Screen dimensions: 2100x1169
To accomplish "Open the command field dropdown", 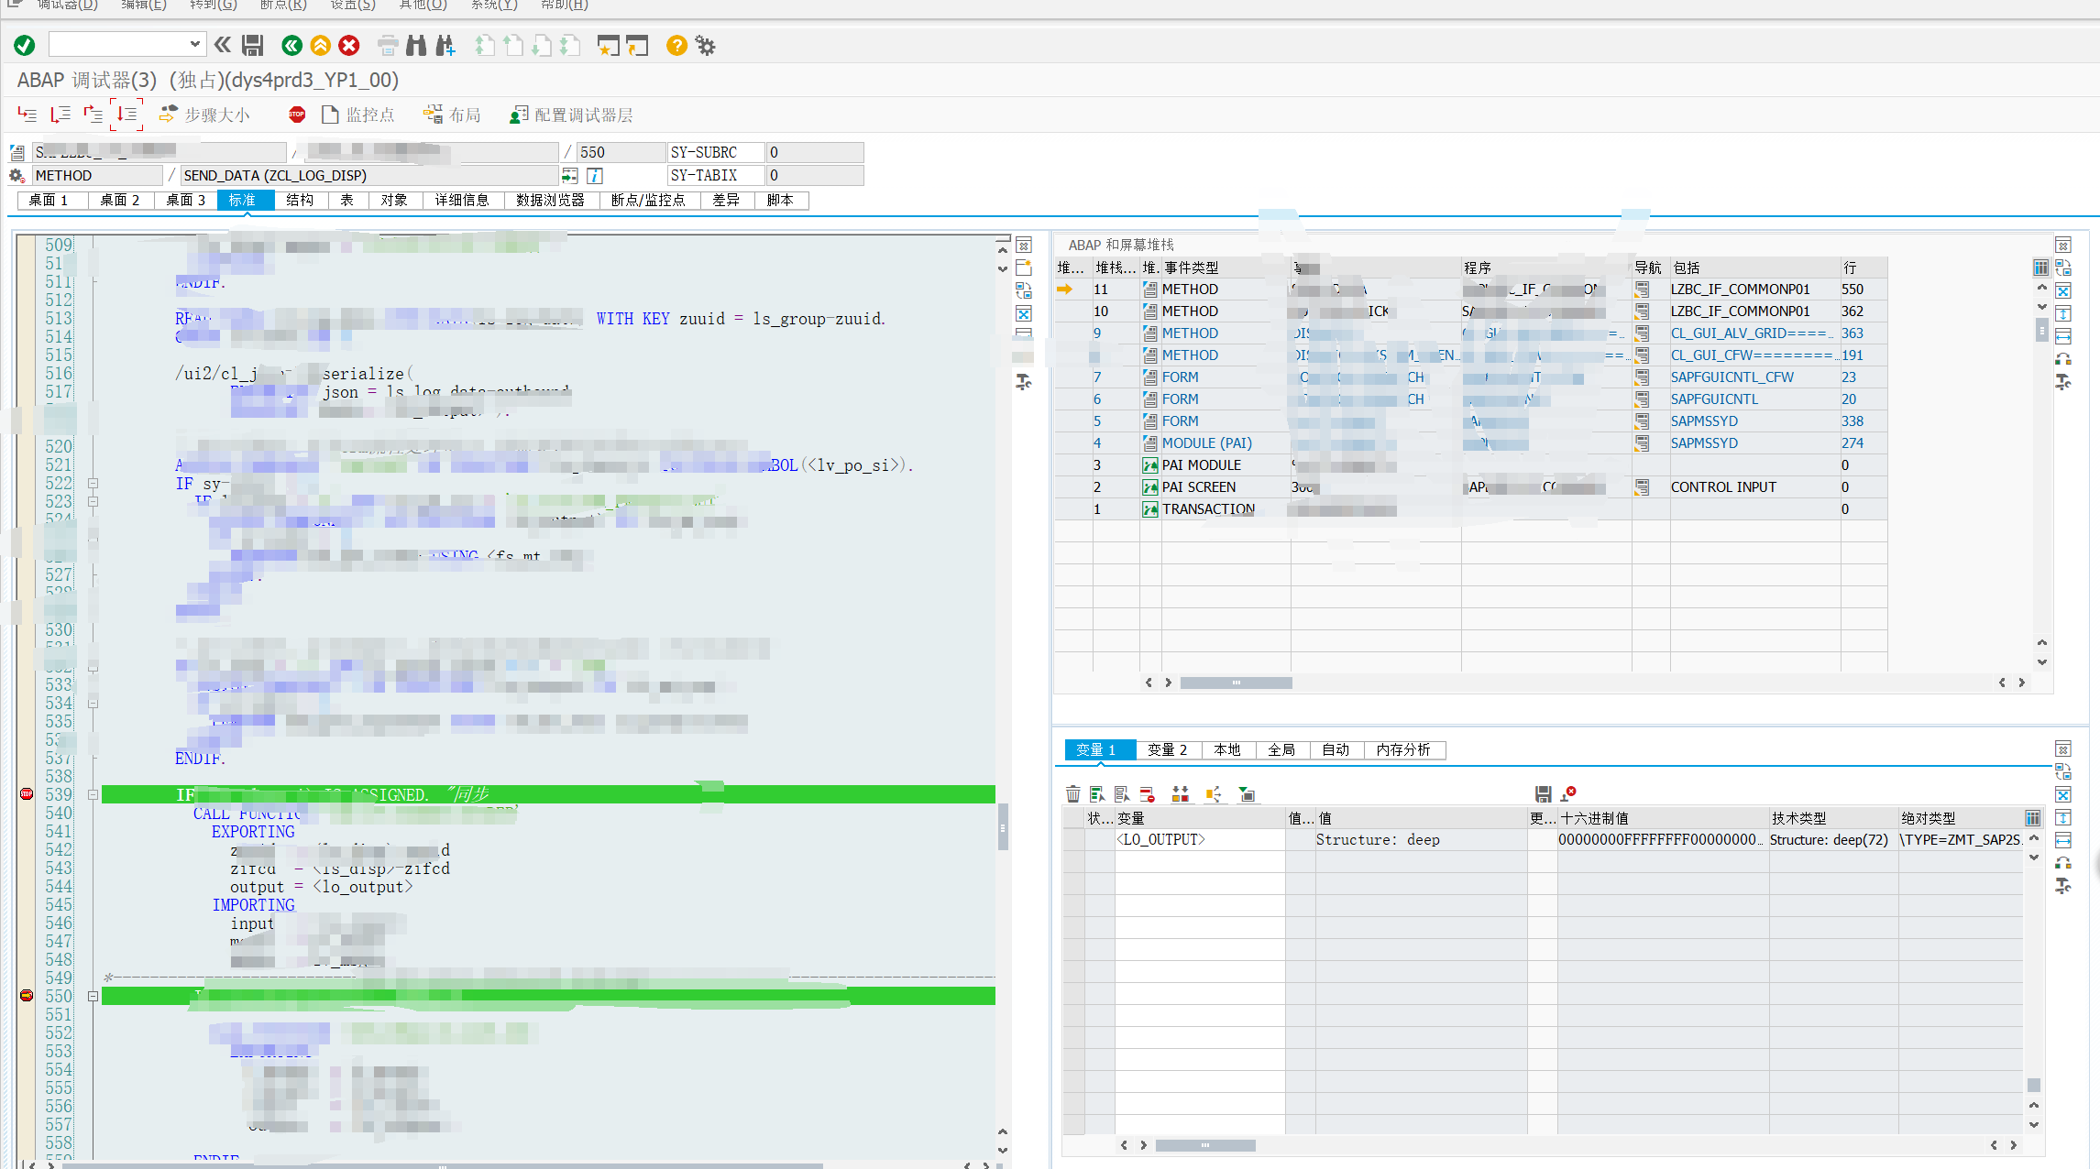I will click(x=194, y=44).
